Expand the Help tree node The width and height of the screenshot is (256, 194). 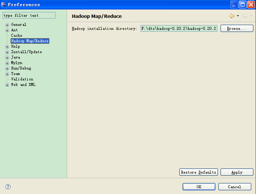pos(7,47)
